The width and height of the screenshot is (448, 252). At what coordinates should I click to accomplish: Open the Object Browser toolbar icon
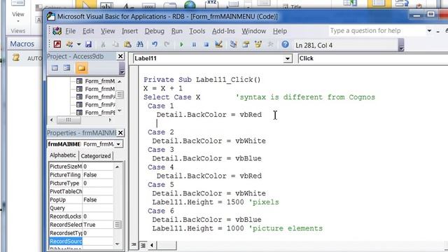coord(258,44)
